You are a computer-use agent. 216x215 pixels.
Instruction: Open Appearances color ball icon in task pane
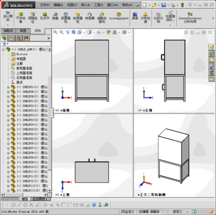(x=212, y=72)
